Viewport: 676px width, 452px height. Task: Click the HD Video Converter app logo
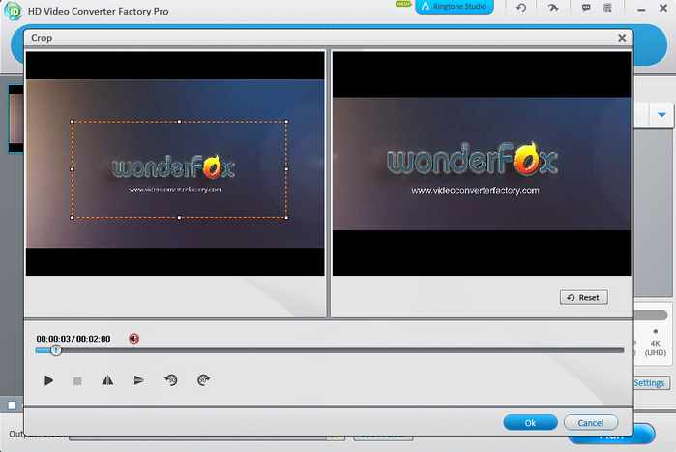point(13,11)
